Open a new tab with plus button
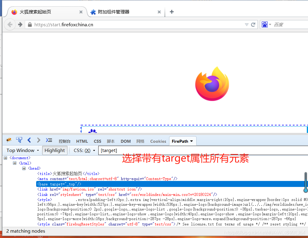The height and width of the screenshot is (238, 308). pyautogui.click(x=172, y=12)
